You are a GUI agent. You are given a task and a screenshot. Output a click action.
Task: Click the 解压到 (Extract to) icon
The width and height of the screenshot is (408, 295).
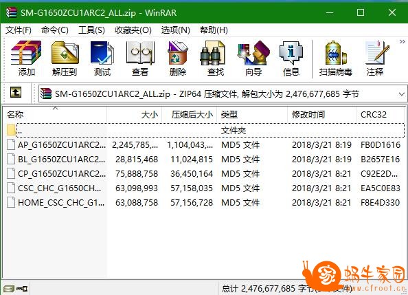[65, 58]
